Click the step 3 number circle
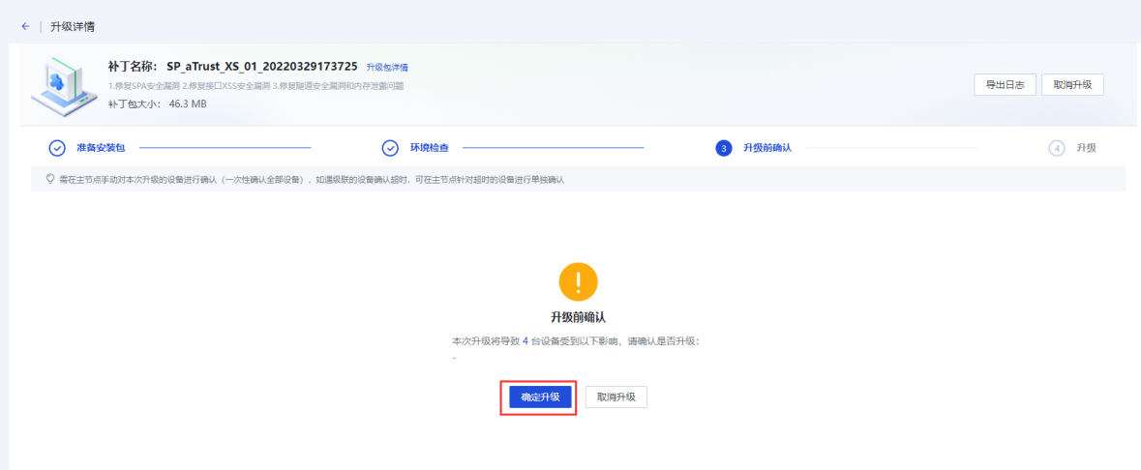 pos(723,148)
